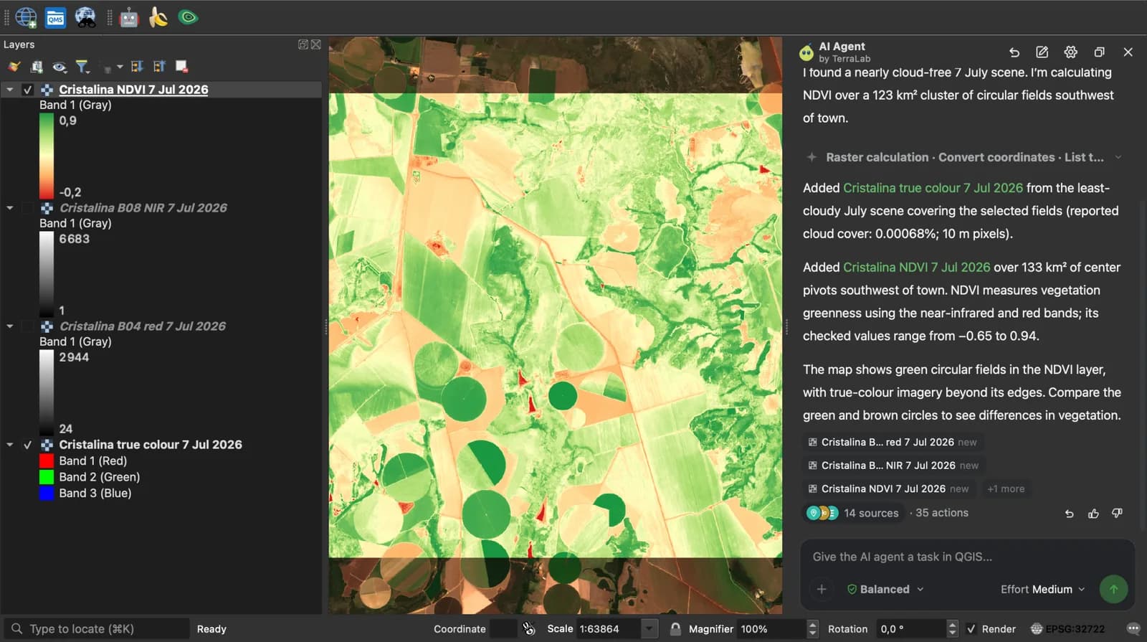Open log messages speech bubble icon
The height and width of the screenshot is (642, 1147).
click(1133, 629)
